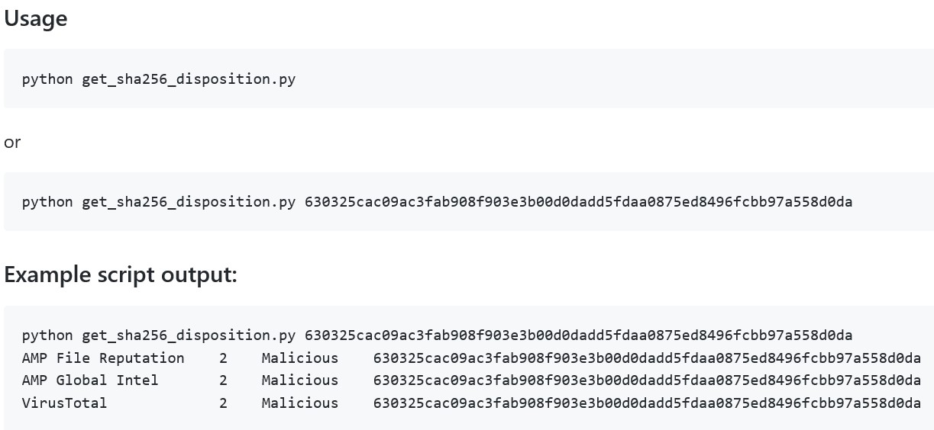Image resolution: width=934 pixels, height=430 pixels.
Task: Click the "VirusTotal" text in the output
Action: [x=64, y=403]
